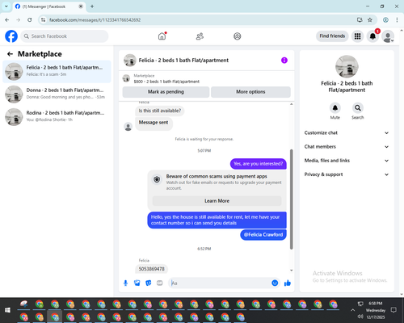Close the Messenger browser tab
The width and height of the screenshot is (404, 323).
point(81,6)
